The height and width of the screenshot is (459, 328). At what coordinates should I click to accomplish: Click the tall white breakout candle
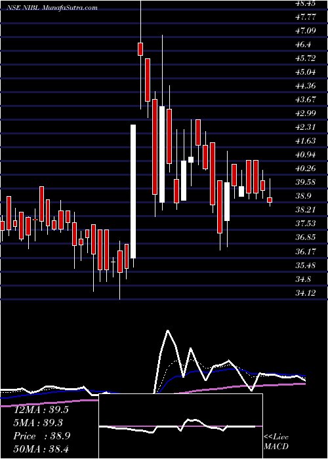[x=133, y=191]
